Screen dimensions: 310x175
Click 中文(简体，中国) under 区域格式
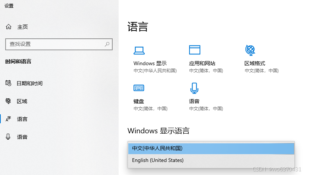pyautogui.click(x=262, y=71)
